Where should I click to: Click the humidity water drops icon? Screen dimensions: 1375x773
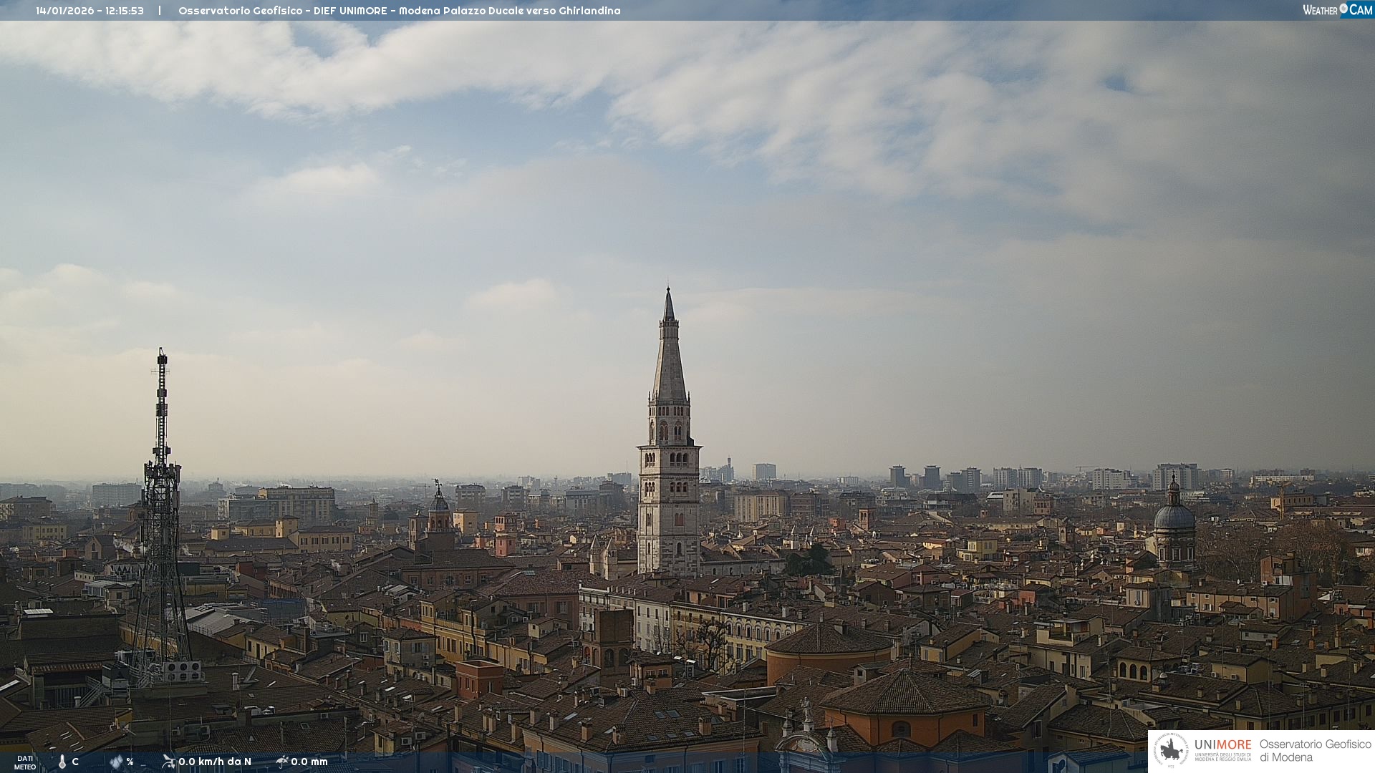point(116,762)
